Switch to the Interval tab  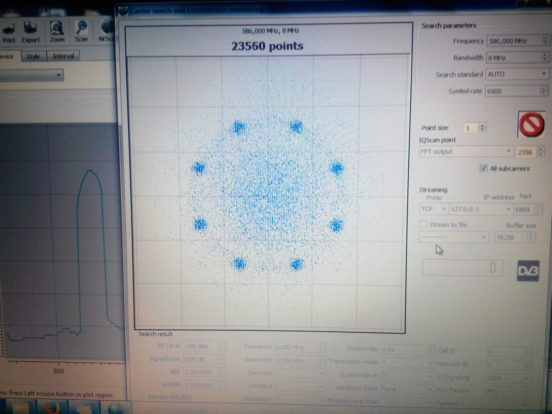click(x=63, y=56)
